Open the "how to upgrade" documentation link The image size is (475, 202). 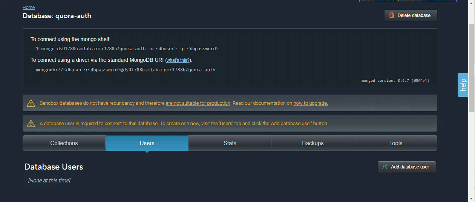(x=311, y=103)
